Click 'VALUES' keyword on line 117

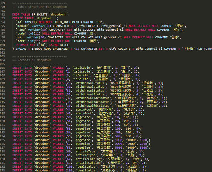point(58,110)
